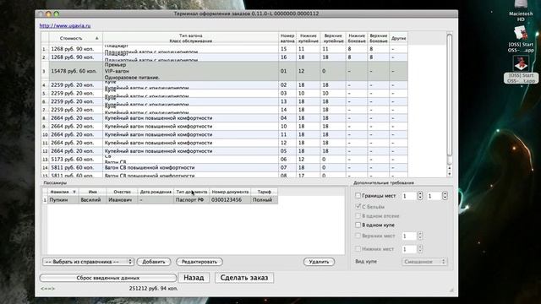This screenshot has height=304, width=541.
Task: Click scrollbar down arrow of wagon table
Action: 449,174
